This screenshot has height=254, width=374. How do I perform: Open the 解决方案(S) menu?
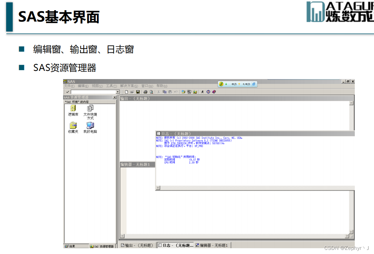click(129, 86)
